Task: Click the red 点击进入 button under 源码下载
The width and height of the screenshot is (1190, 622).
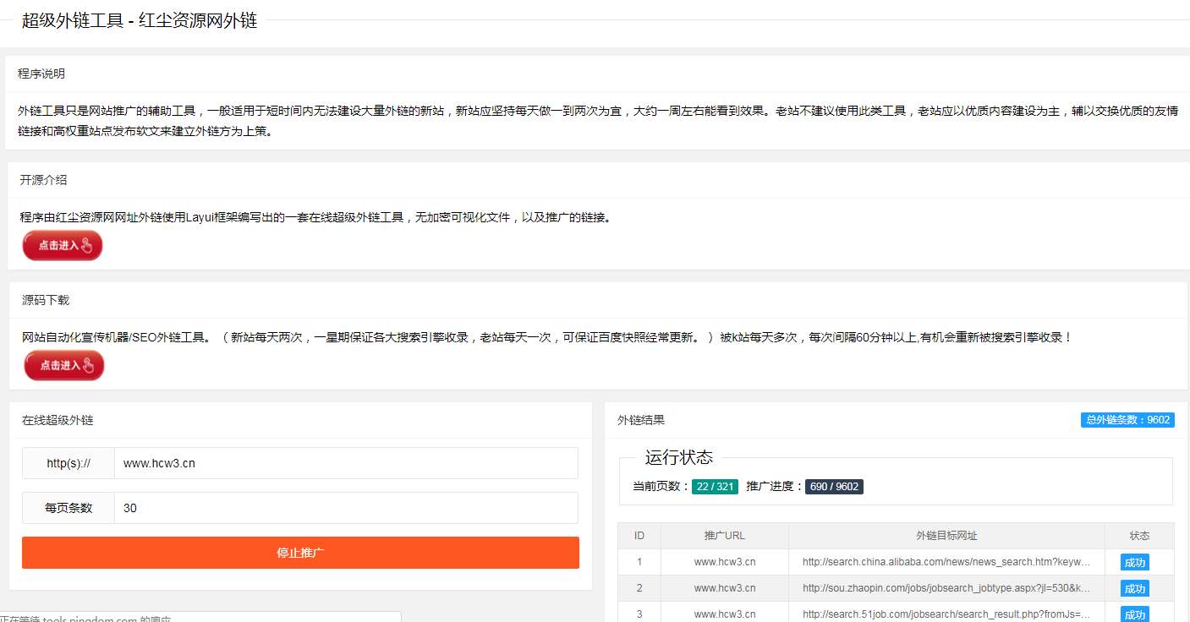Action: click(x=63, y=365)
